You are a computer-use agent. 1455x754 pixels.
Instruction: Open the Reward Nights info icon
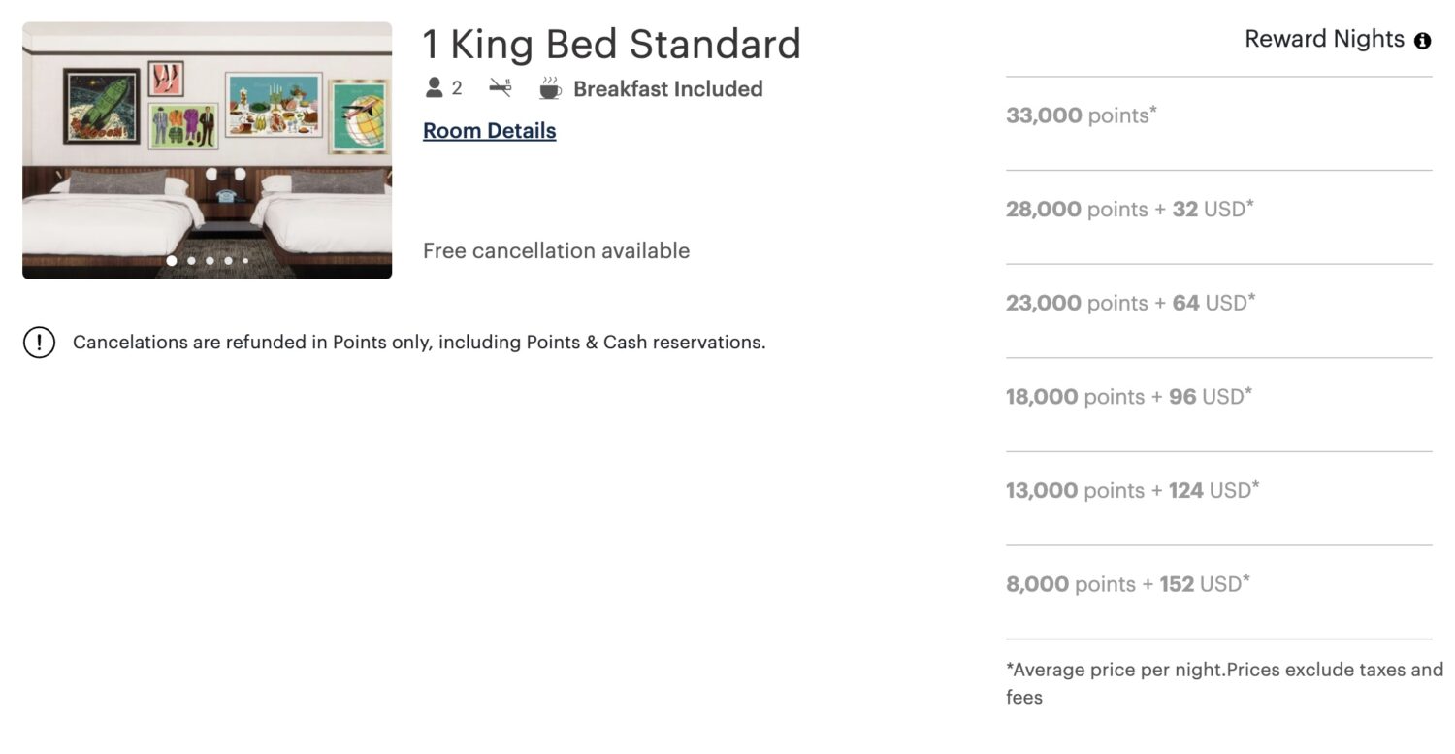[1422, 40]
